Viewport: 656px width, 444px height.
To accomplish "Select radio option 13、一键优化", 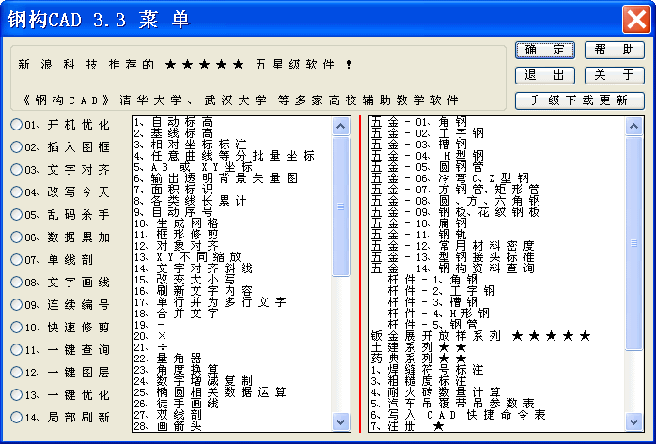I will click(60, 394).
